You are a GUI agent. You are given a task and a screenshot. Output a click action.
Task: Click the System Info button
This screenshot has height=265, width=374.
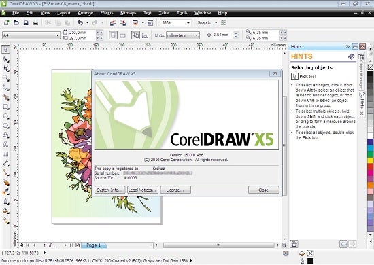click(110, 190)
